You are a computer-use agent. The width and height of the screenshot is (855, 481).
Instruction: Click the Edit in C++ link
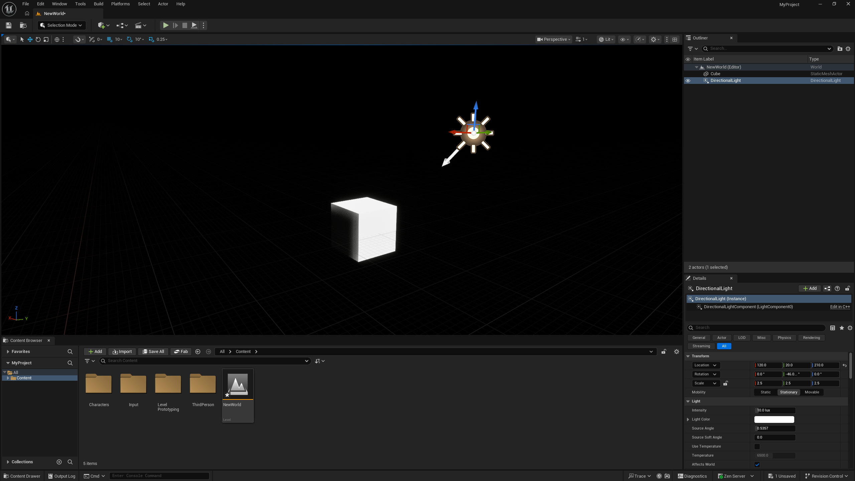pos(840,307)
